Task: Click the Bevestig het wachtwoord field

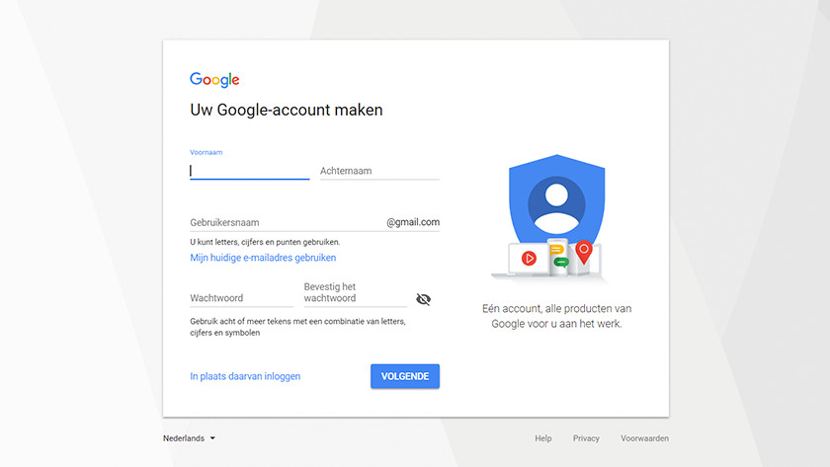Action: click(x=356, y=293)
